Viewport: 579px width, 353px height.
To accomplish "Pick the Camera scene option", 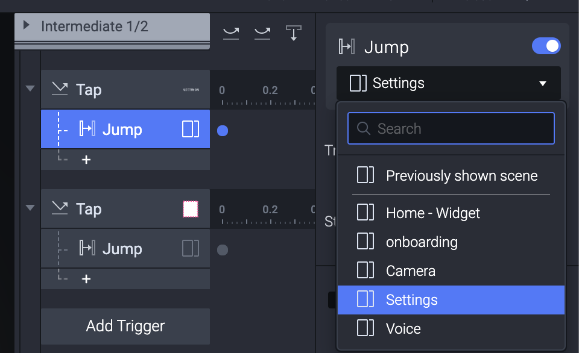I will 410,271.
